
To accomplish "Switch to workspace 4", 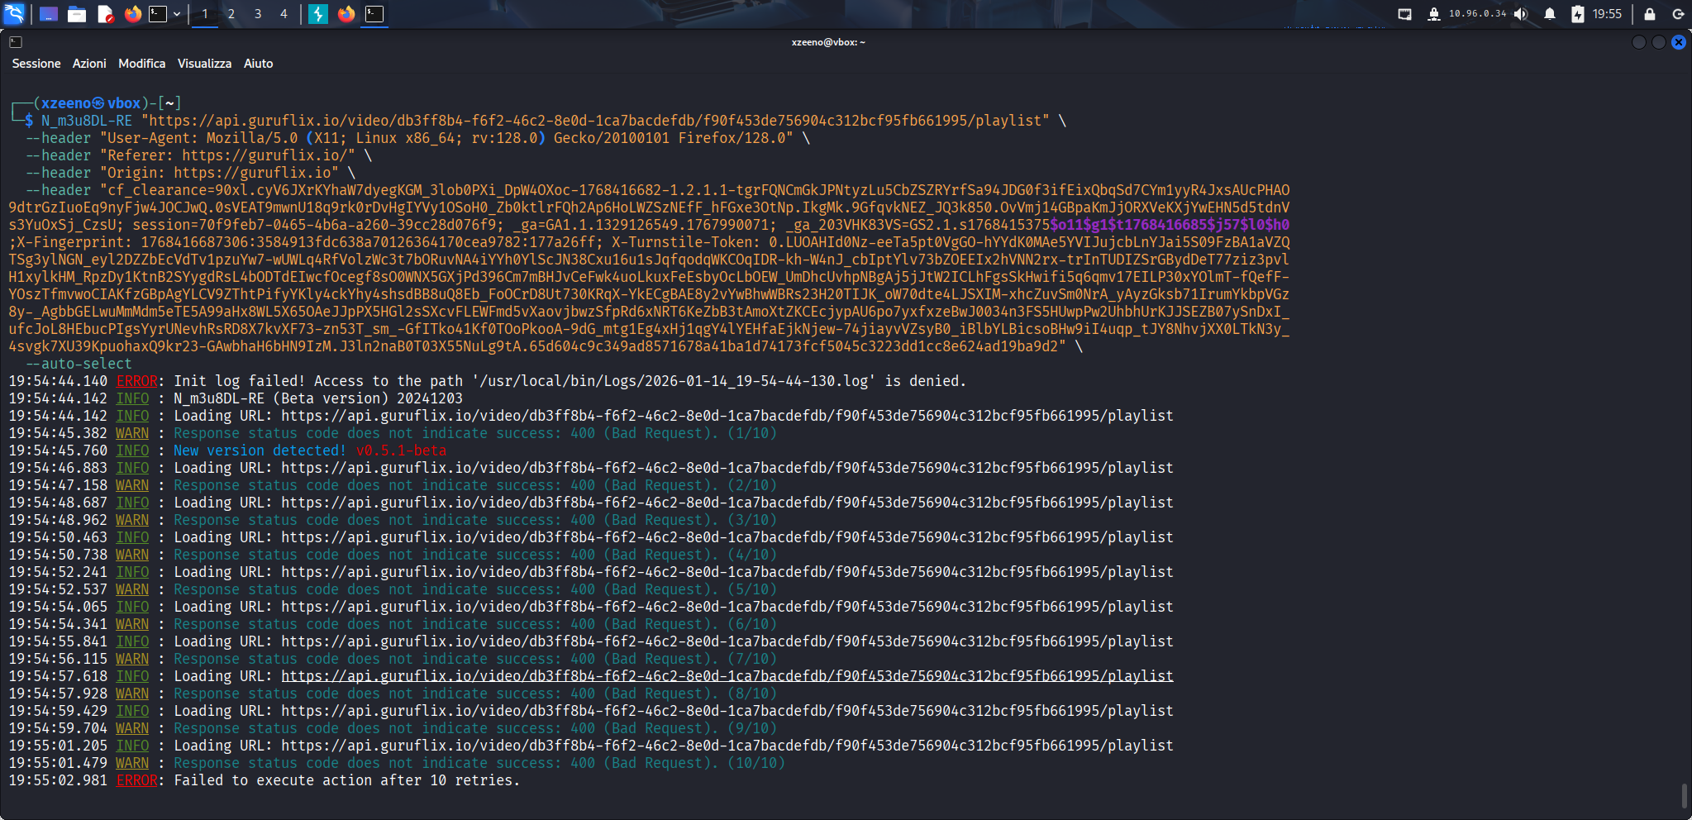I will coord(284,14).
